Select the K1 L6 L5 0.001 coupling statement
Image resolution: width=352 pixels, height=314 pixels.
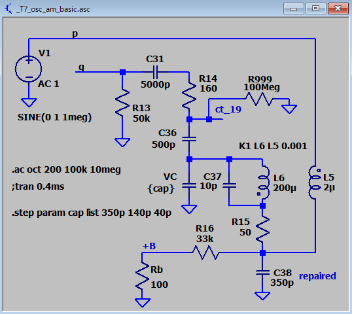(273, 146)
